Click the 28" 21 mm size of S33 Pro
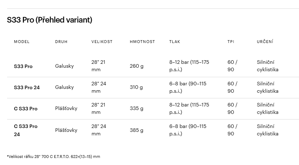 tap(98, 66)
